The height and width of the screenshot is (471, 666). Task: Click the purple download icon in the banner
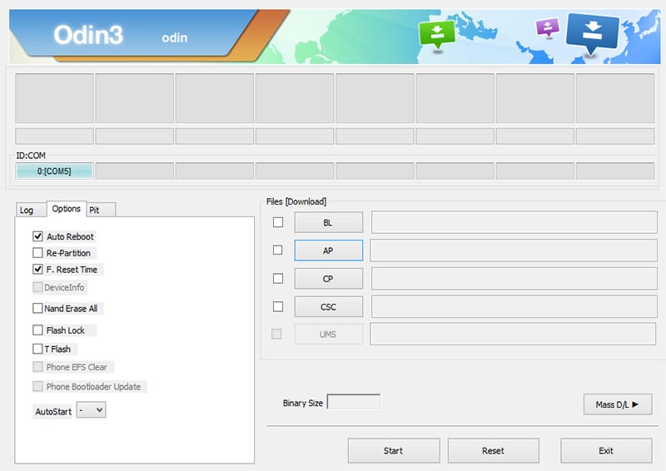[x=548, y=28]
